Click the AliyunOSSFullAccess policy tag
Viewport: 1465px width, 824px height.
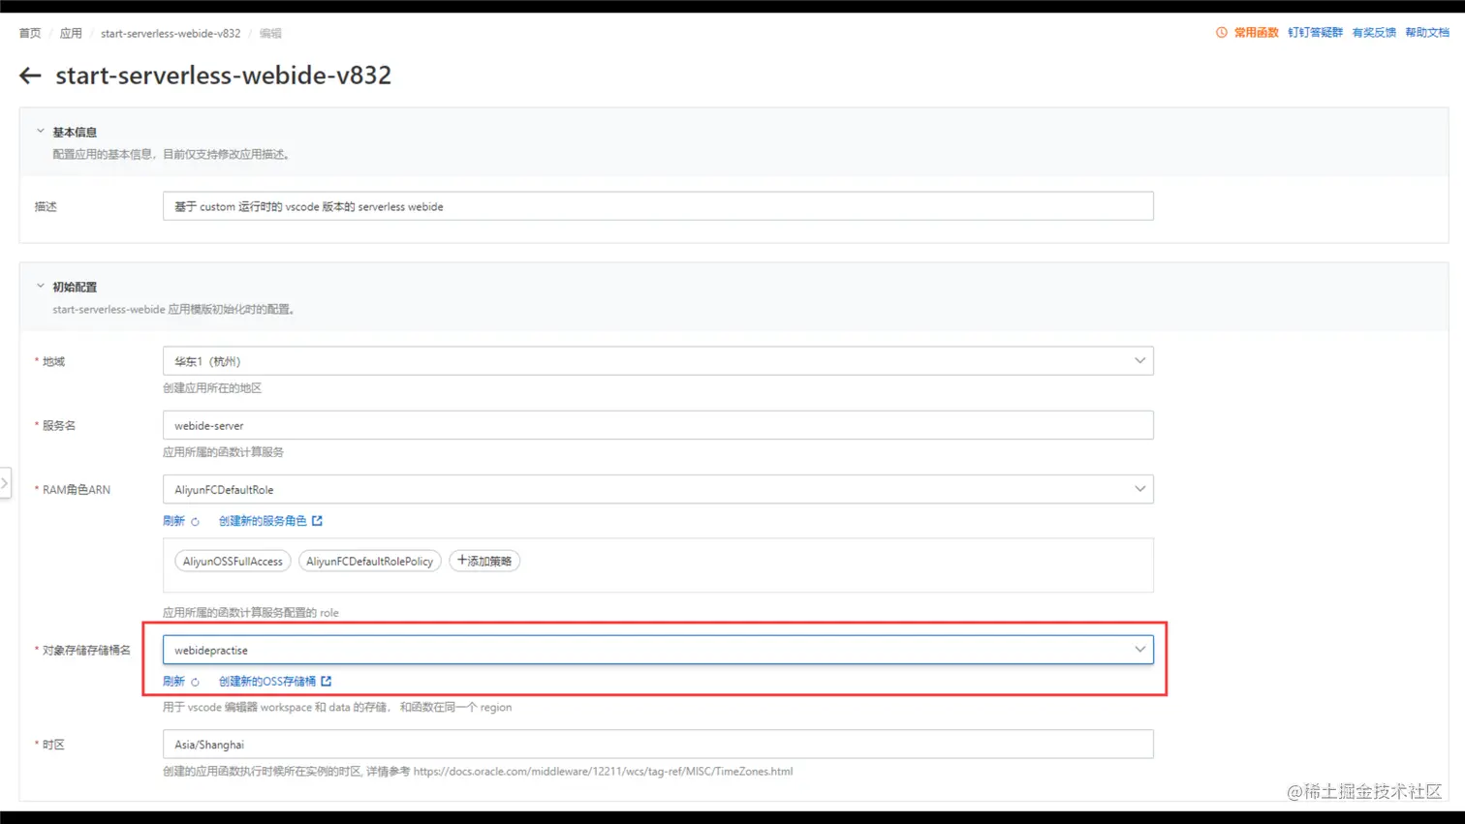[x=233, y=562]
